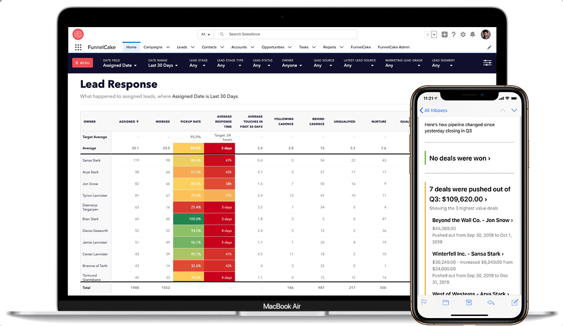563x326 pixels.
Task: Tap the previous message up arrow on phone
Action: pos(503,111)
